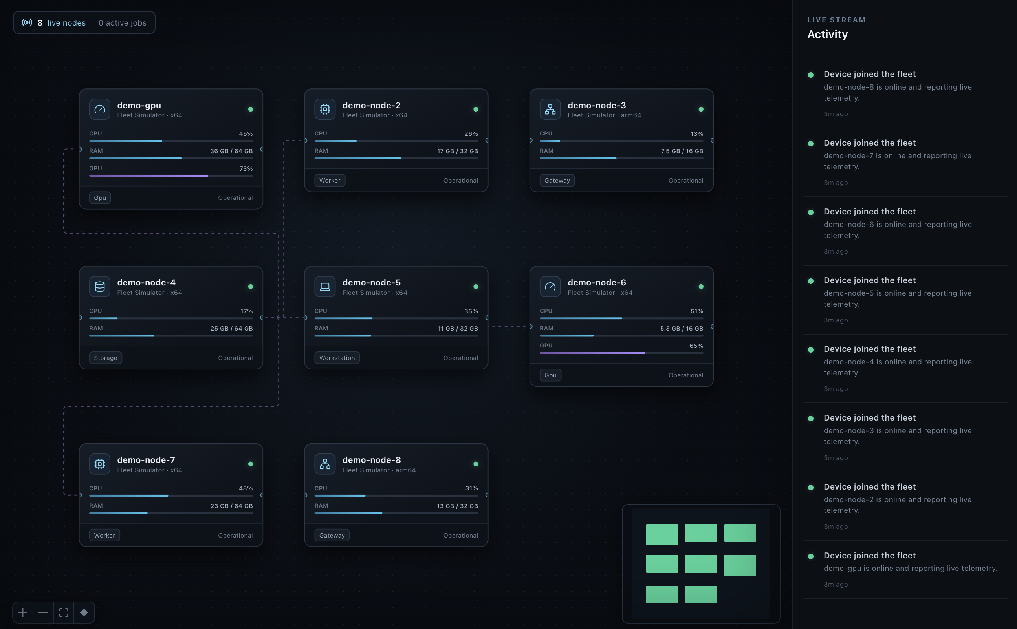The width and height of the screenshot is (1017, 629).
Task: Open the demo-node-7 joined activity entry
Action: coord(905,162)
